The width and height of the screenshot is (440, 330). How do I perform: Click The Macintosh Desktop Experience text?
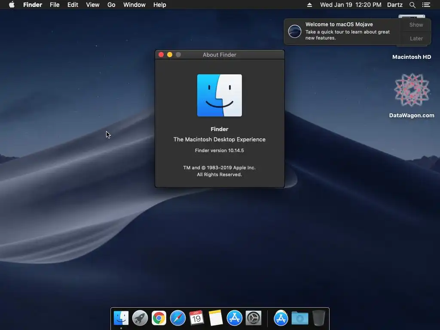point(220,140)
